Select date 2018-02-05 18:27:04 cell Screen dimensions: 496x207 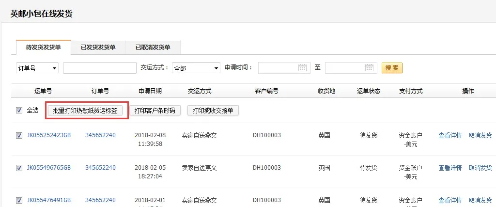pos(150,172)
